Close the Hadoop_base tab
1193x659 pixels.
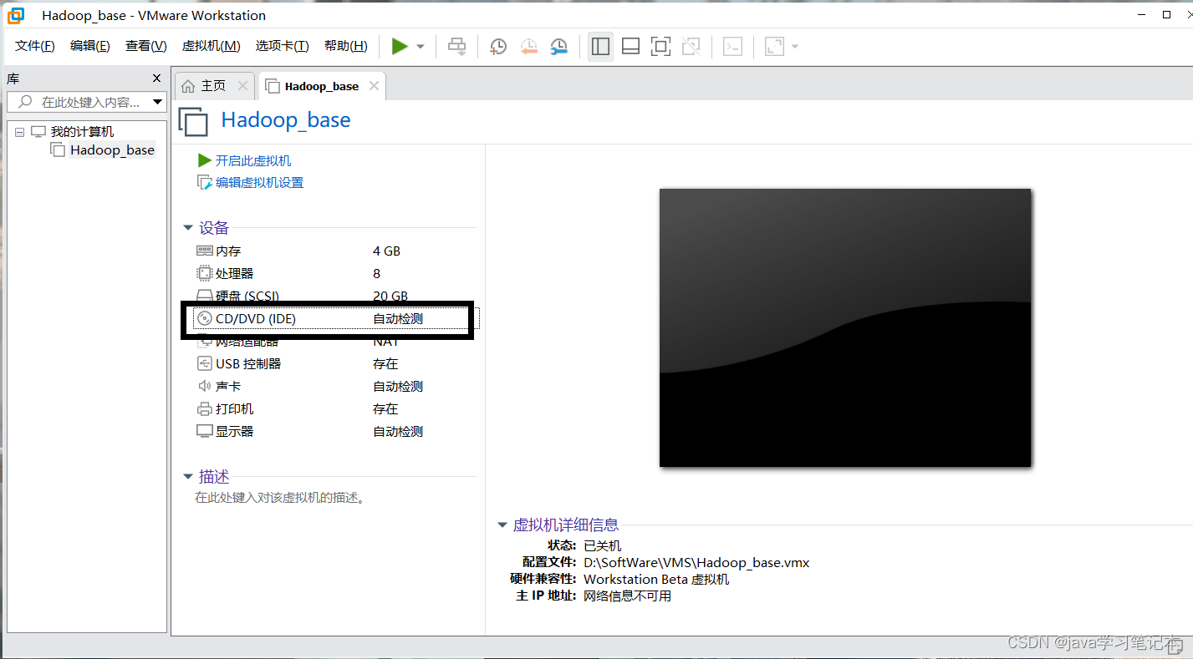(374, 86)
